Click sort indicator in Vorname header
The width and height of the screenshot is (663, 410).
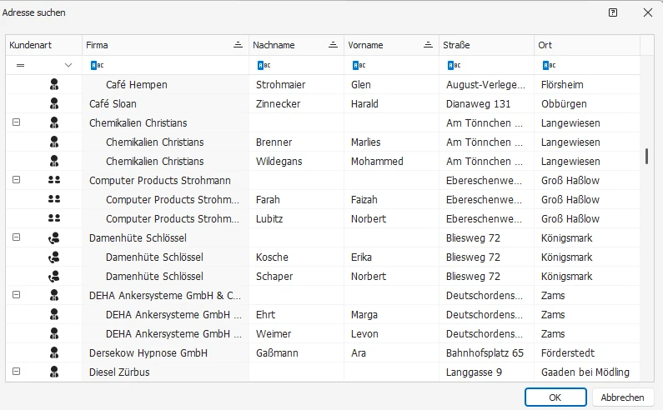[429, 45]
